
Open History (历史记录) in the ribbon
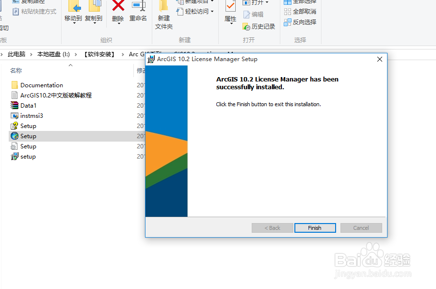259,26
